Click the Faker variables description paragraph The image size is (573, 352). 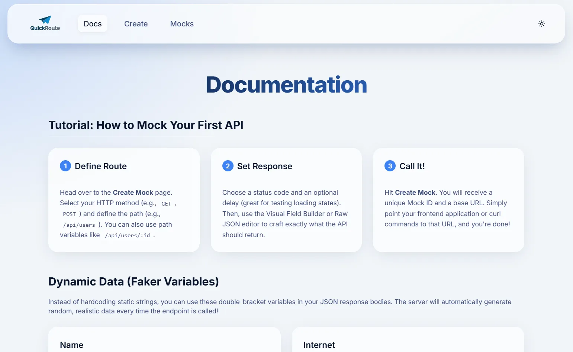(280, 306)
